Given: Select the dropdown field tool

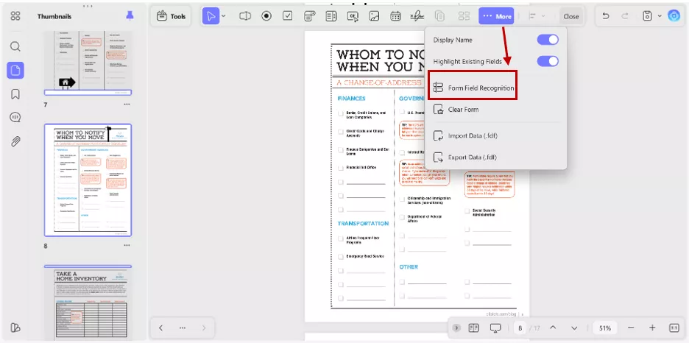Looking at the screenshot, I should 309,16.
